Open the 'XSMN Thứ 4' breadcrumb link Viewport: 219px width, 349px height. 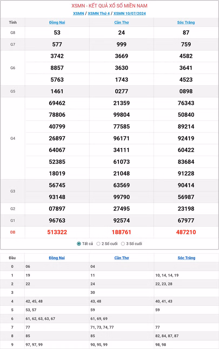[99, 14]
